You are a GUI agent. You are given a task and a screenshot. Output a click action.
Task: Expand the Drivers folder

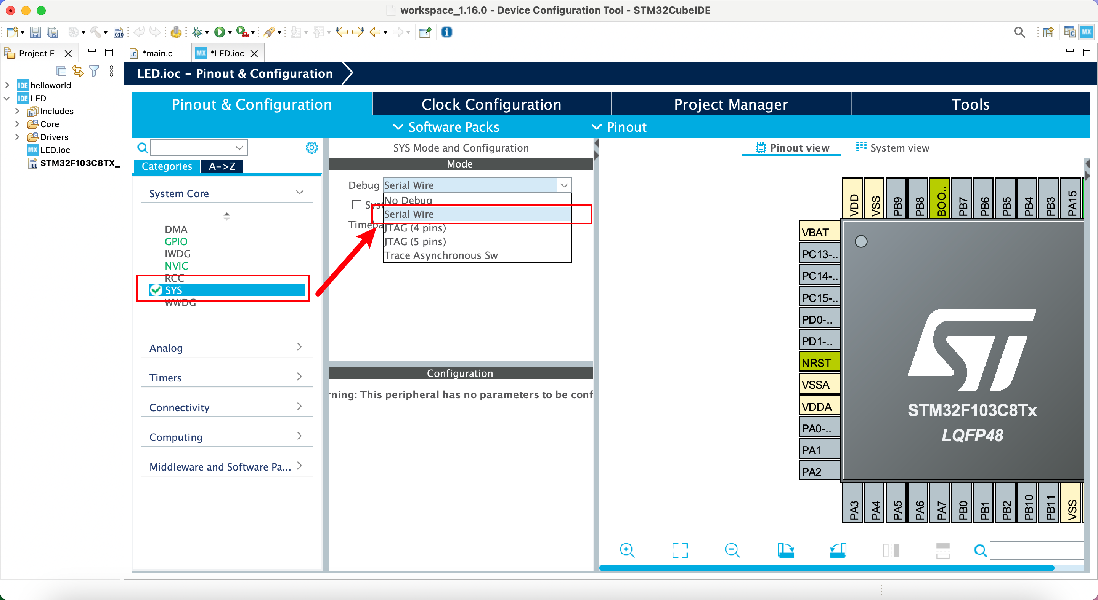coord(17,137)
